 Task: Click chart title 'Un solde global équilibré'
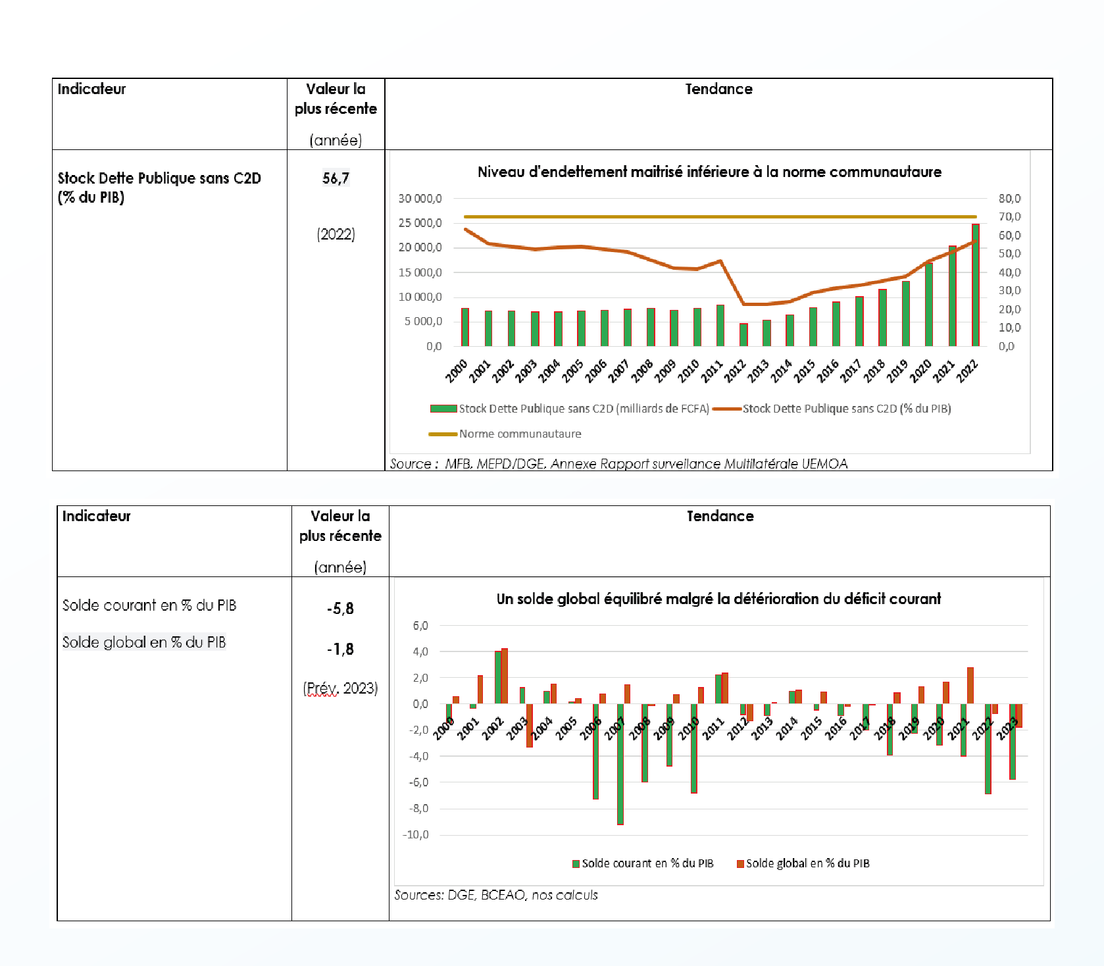[718, 599]
